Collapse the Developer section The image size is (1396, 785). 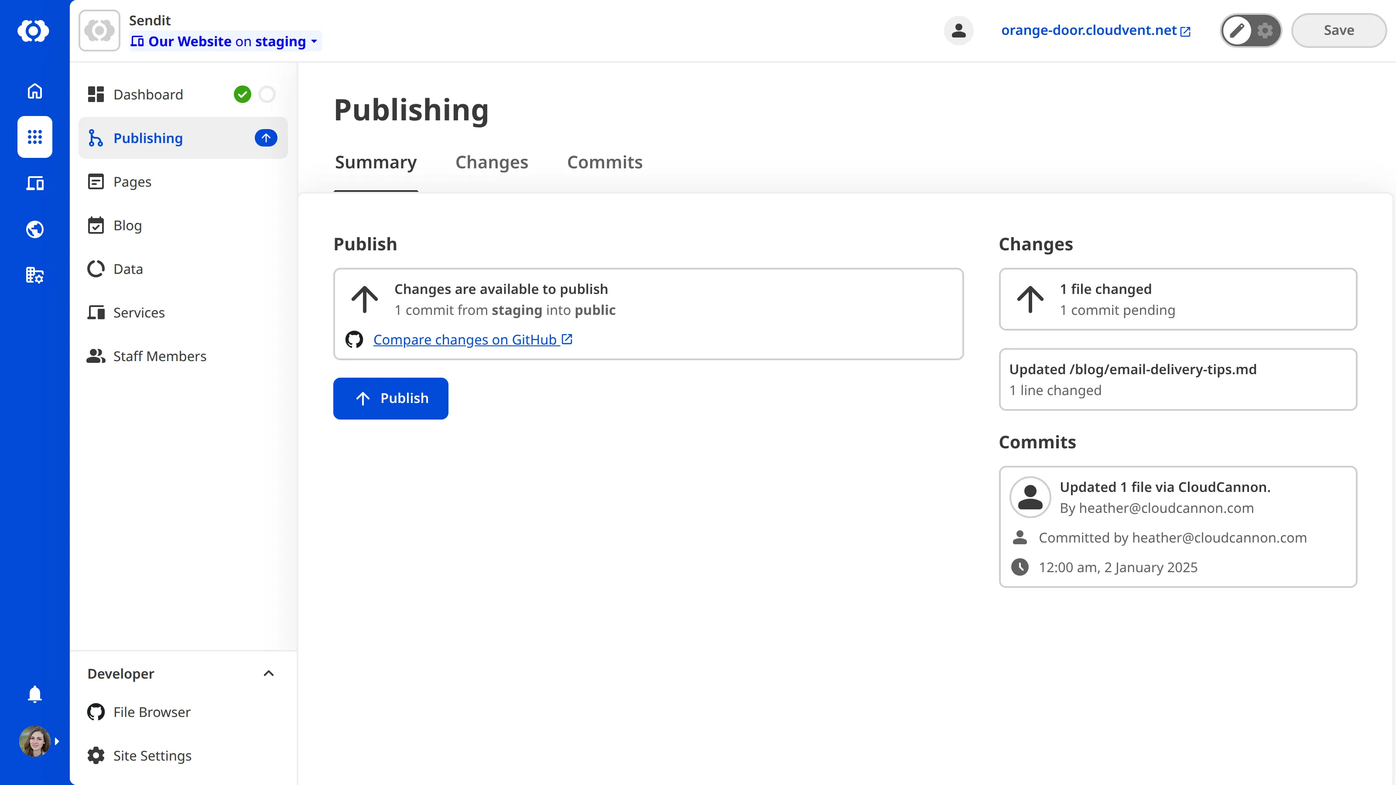[268, 673]
